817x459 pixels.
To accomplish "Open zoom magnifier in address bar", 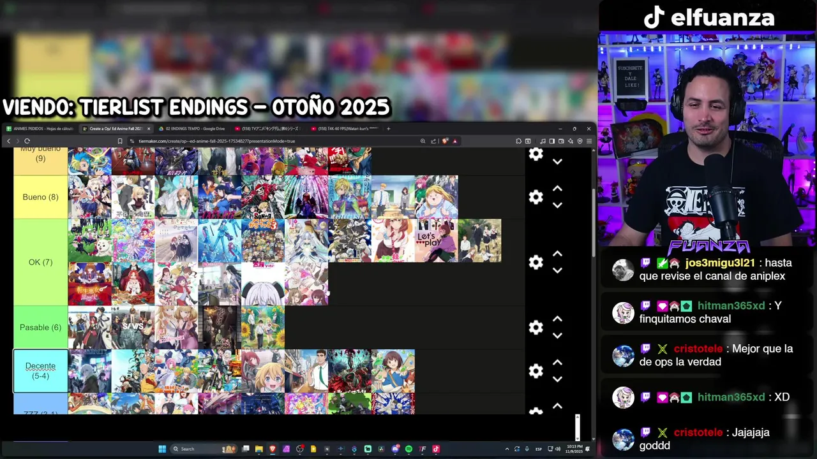I will (x=423, y=141).
